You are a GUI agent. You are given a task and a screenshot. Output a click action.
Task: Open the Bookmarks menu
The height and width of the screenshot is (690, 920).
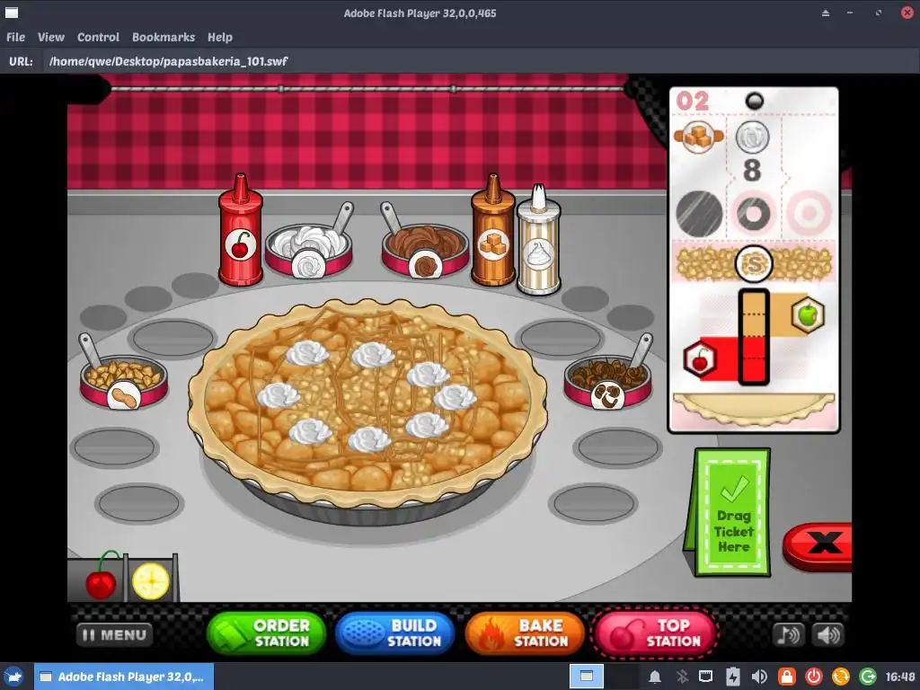click(x=164, y=37)
